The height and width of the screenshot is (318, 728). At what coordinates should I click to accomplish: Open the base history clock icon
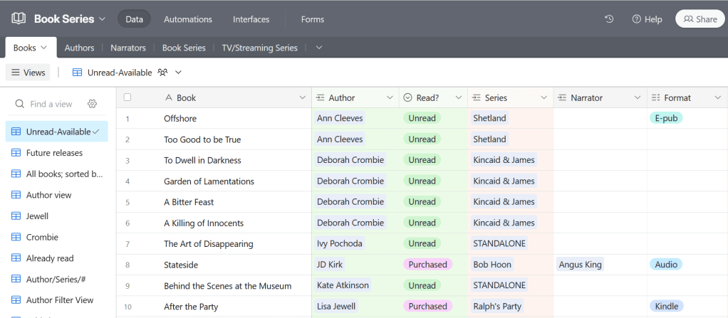pos(609,19)
